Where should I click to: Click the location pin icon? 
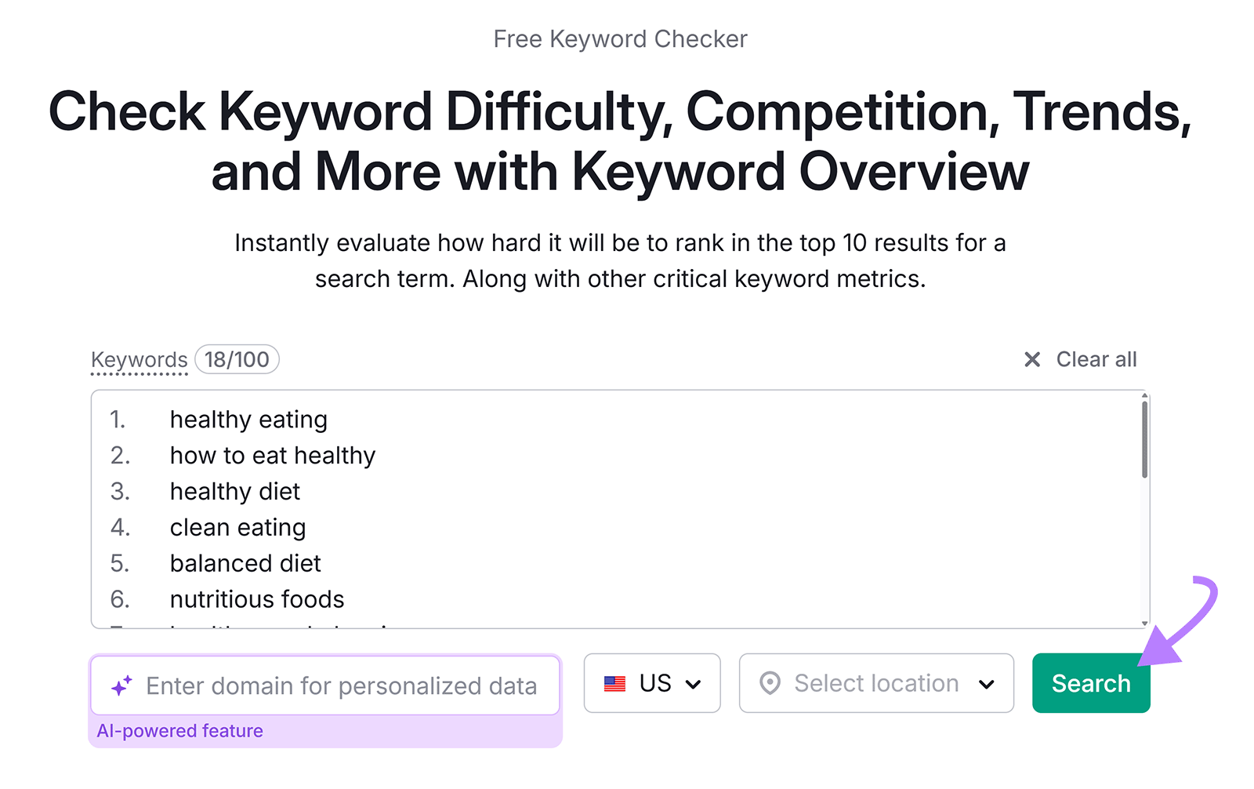(x=770, y=683)
